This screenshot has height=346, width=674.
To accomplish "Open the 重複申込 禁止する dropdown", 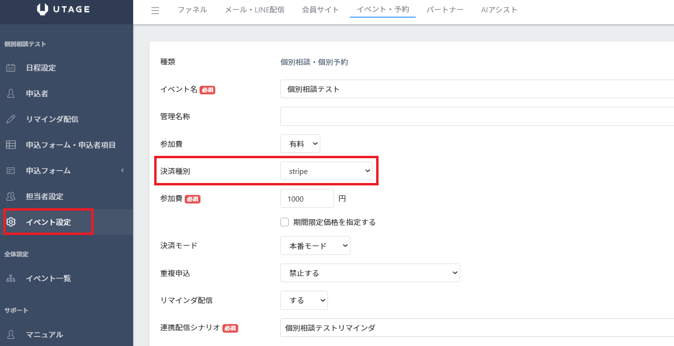I will coord(369,273).
